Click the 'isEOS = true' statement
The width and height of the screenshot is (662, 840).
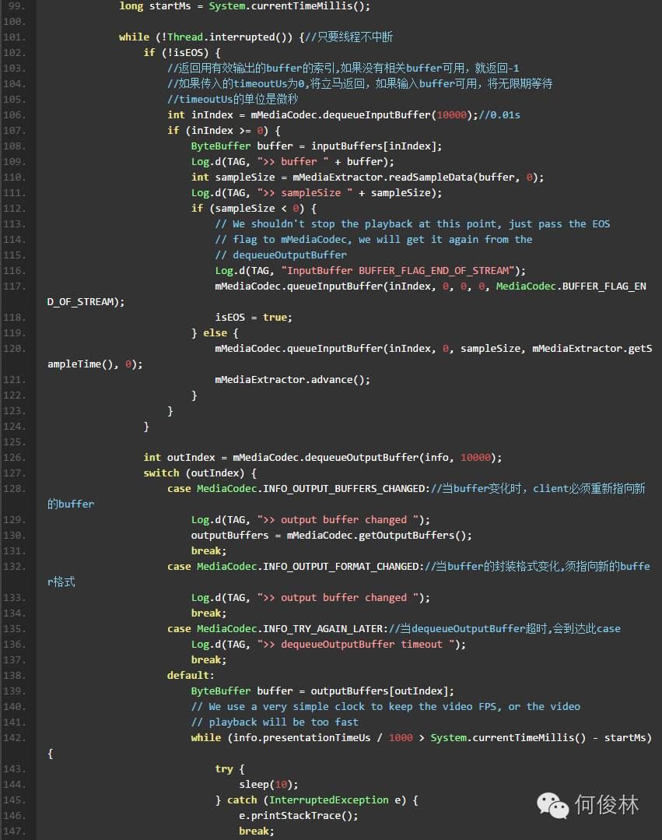254,317
